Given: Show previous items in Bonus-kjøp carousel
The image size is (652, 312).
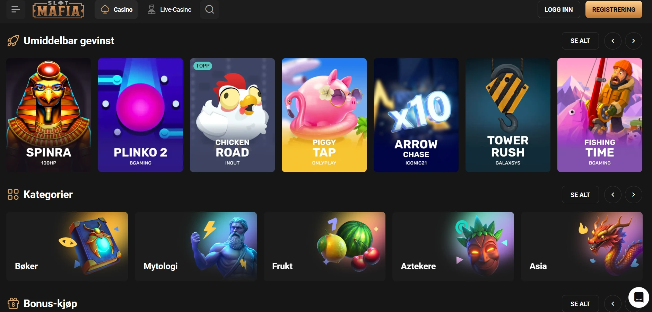Looking at the screenshot, I should (x=613, y=304).
